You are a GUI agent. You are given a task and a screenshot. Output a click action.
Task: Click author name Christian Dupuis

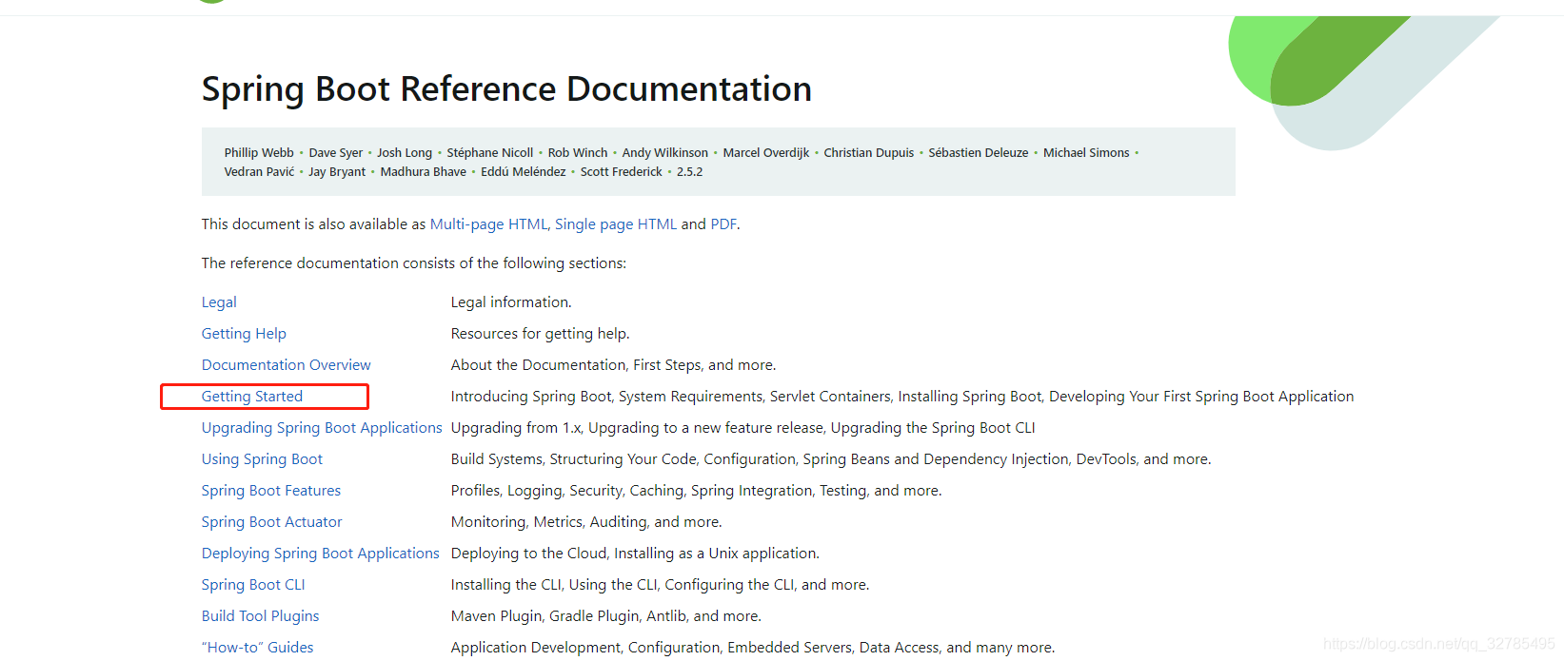tap(869, 153)
